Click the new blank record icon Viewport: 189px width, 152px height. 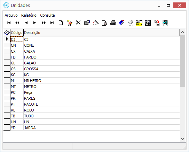pos(61,23)
